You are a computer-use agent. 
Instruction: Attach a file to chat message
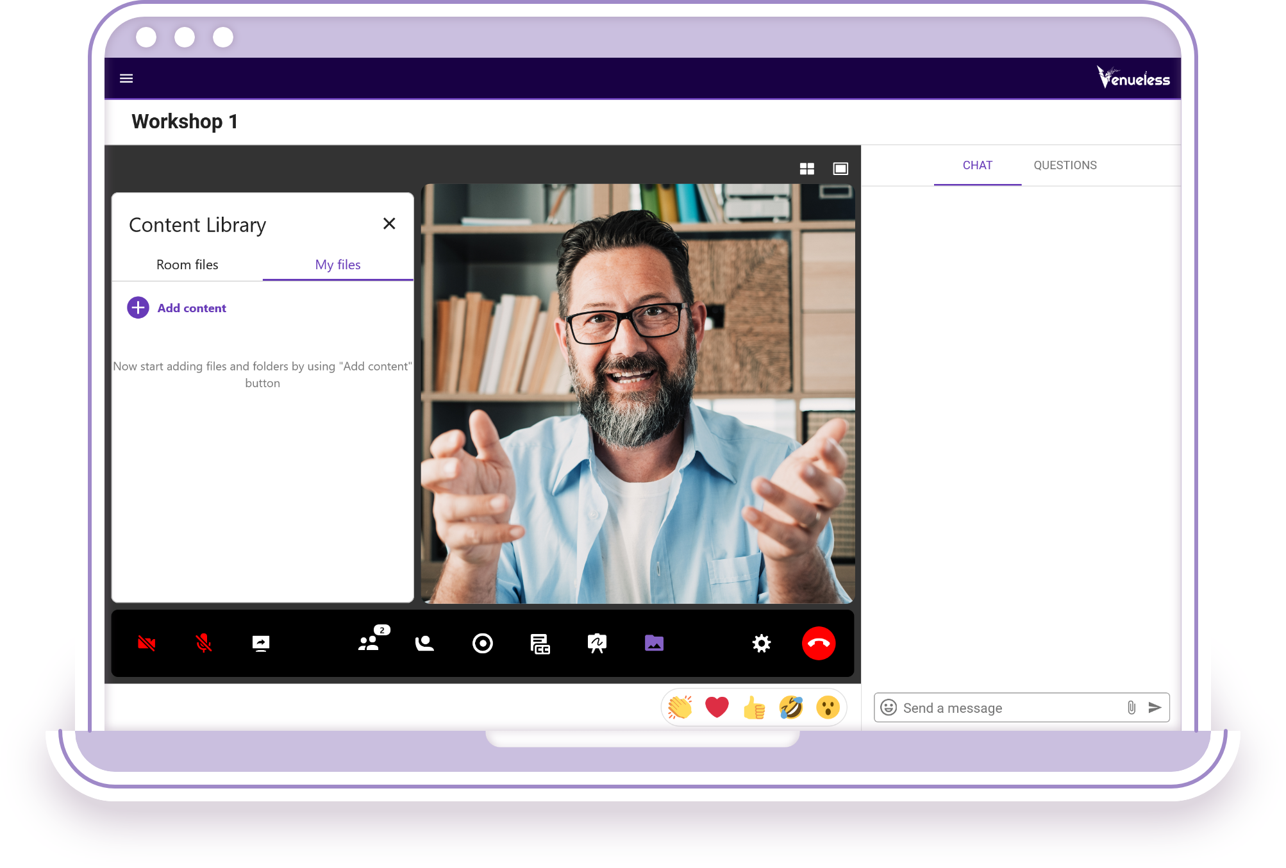pos(1132,707)
